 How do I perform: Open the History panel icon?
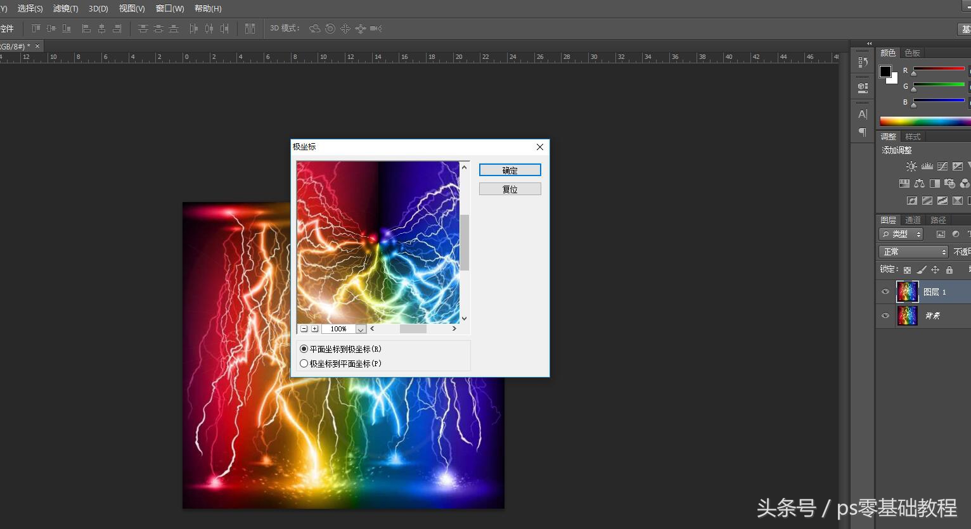[863, 62]
